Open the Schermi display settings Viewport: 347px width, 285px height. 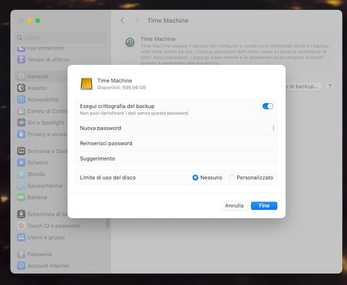pyautogui.click(x=38, y=163)
